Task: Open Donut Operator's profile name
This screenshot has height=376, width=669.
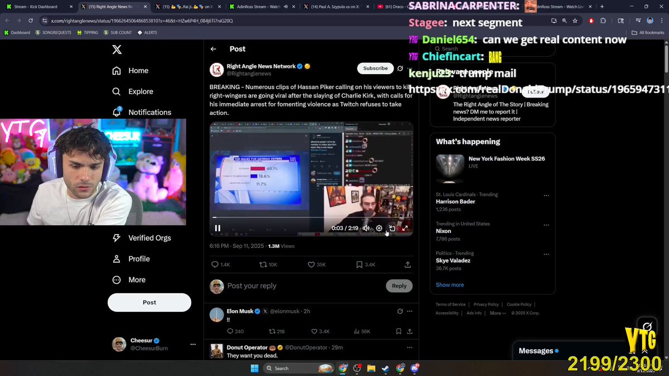Action: point(247,348)
